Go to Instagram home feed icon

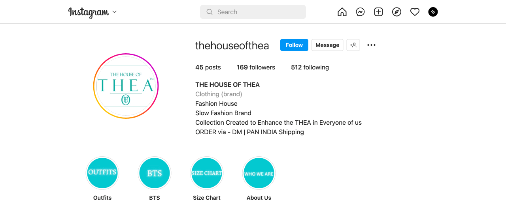[342, 12]
